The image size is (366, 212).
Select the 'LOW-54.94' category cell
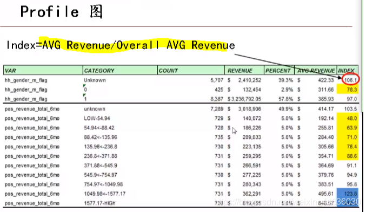(x=97, y=118)
